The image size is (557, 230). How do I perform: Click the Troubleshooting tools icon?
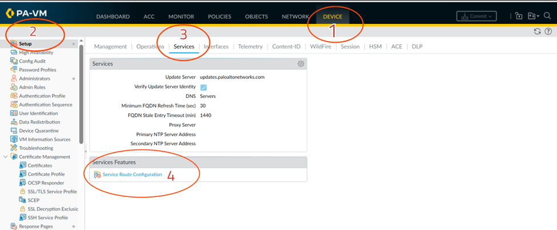[14, 148]
